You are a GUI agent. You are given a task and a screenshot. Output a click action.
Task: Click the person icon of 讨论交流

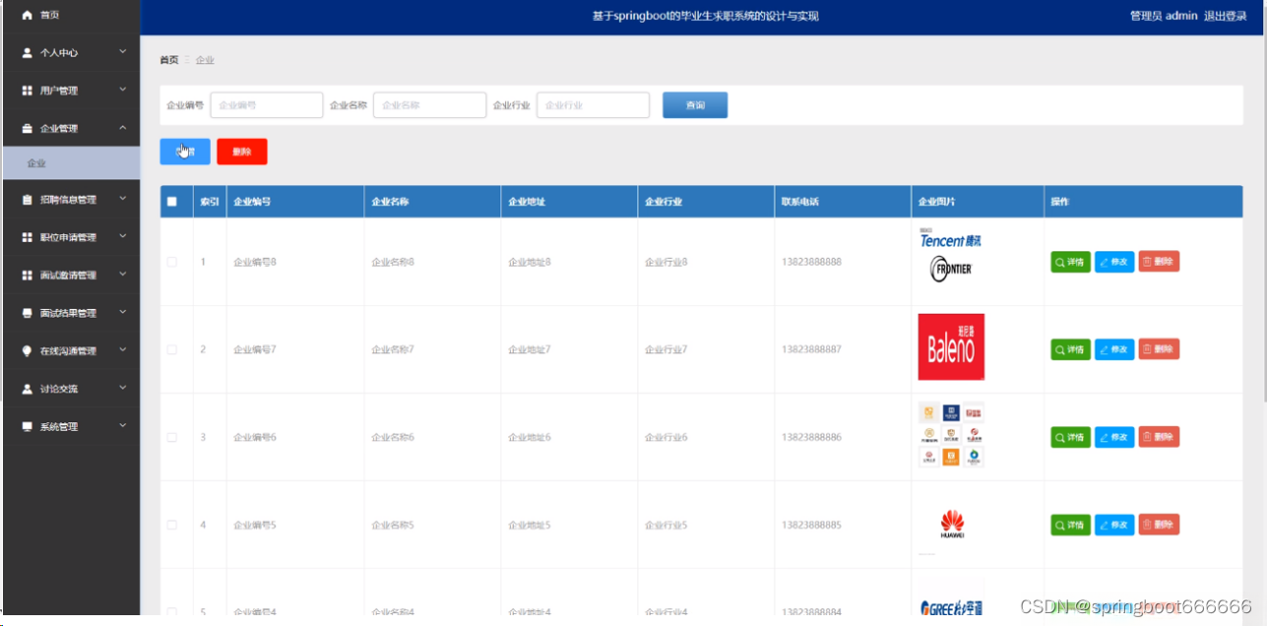27,389
